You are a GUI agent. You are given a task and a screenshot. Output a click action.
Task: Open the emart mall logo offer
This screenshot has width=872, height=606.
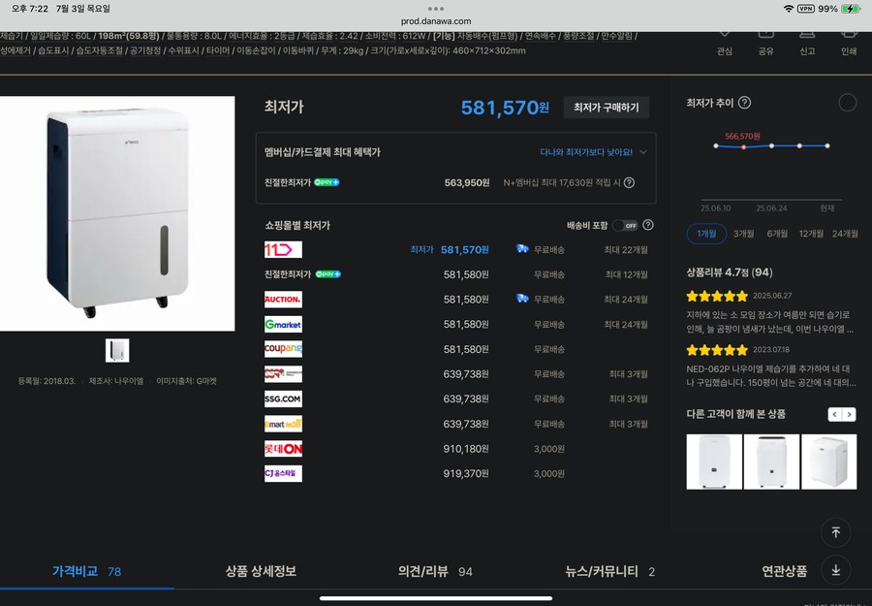pos(283,424)
